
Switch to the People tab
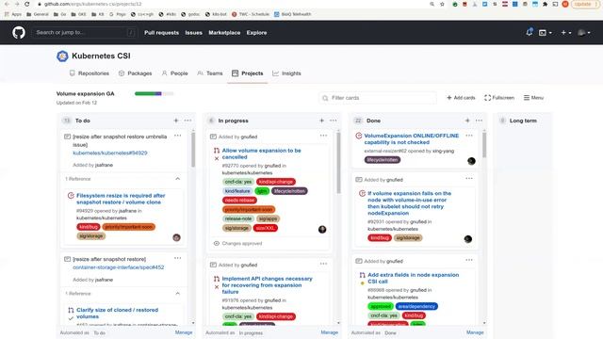175,73
